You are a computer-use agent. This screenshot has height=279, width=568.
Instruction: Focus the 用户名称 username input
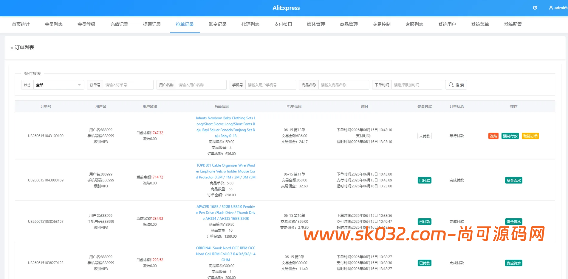[201, 85]
